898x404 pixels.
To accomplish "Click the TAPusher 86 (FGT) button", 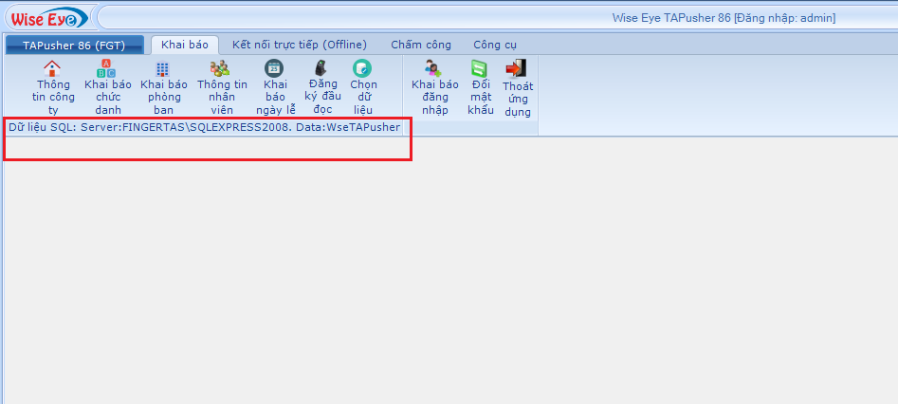I will pos(74,45).
